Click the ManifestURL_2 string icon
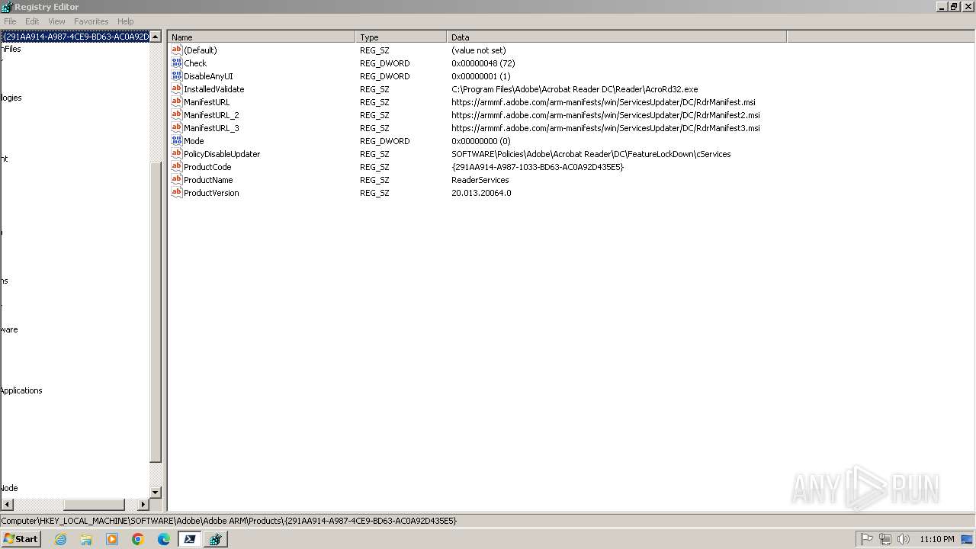The height and width of the screenshot is (549, 976). 177,115
